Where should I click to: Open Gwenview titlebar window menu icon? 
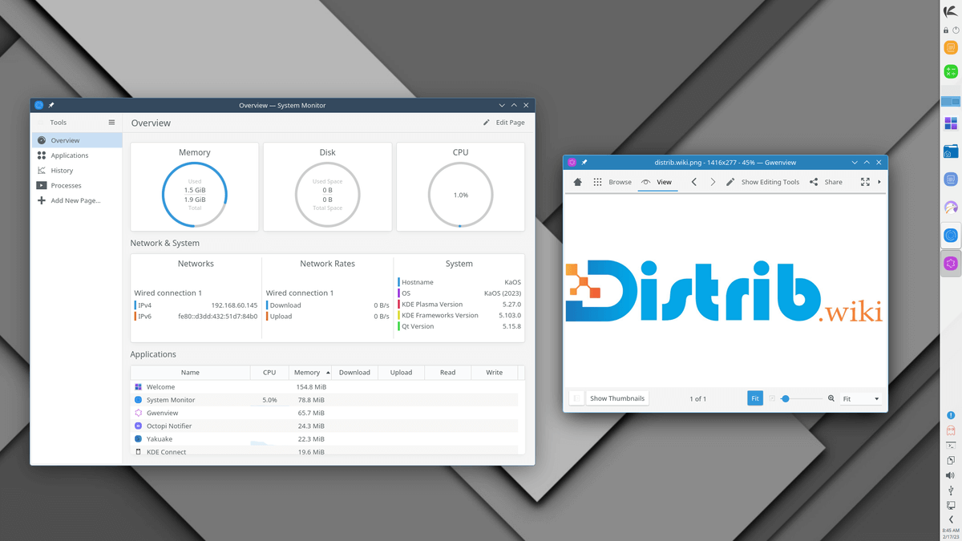(x=572, y=162)
